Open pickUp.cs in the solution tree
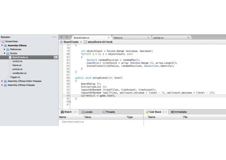The height and width of the screenshot is (160, 226). 18,69
